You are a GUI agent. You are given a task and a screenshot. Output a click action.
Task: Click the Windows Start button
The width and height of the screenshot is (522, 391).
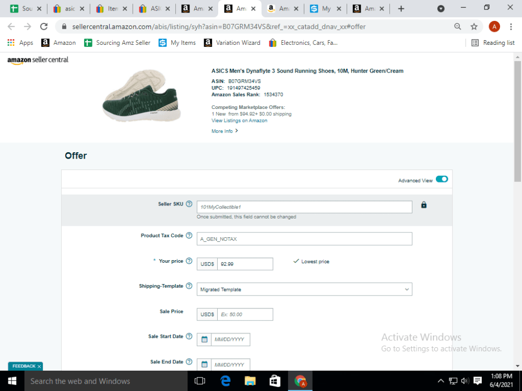pyautogui.click(x=12, y=381)
